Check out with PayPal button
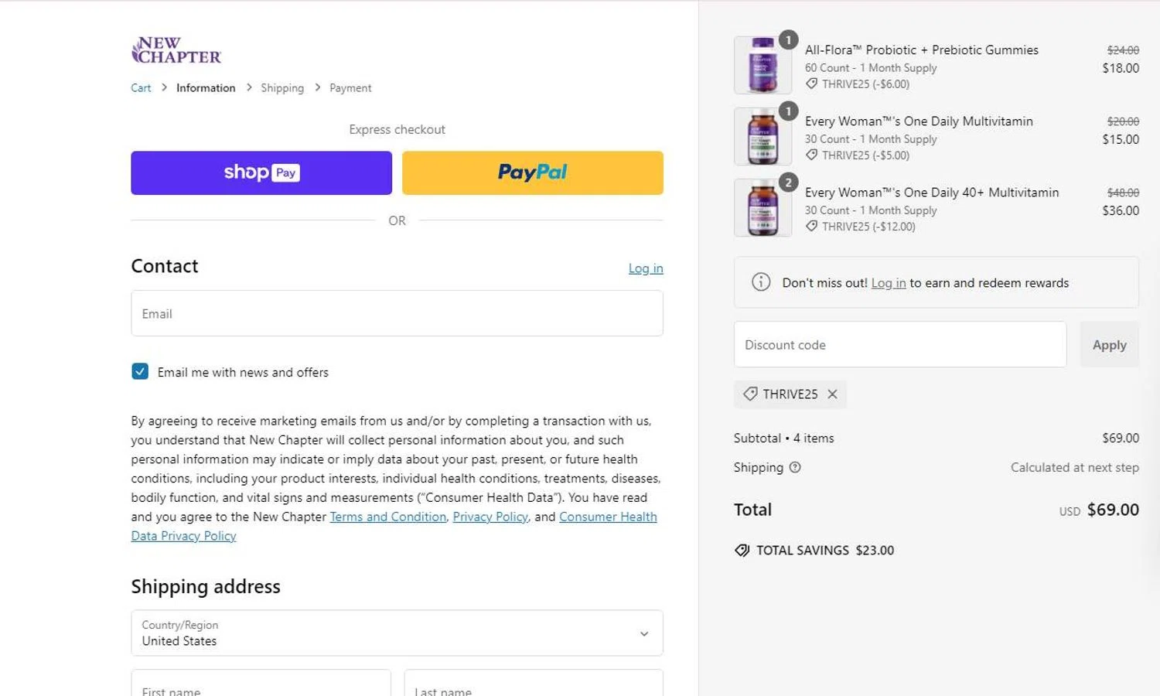Viewport: 1160px width, 696px height. [533, 172]
